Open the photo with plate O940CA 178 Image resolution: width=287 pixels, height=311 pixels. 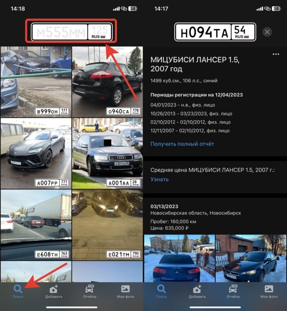point(107,82)
